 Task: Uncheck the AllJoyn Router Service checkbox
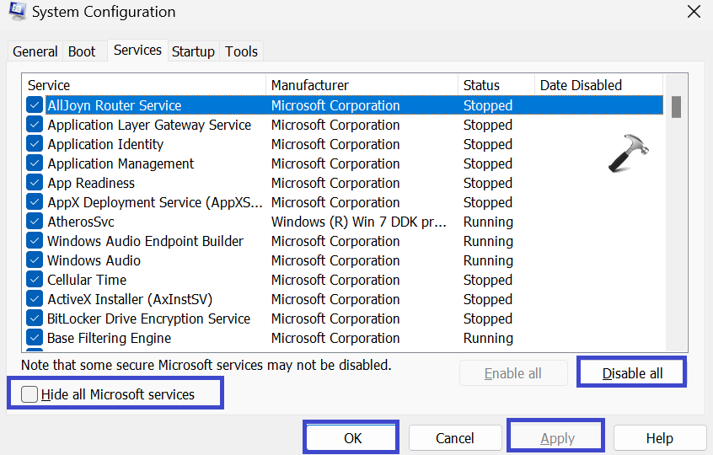(x=35, y=105)
